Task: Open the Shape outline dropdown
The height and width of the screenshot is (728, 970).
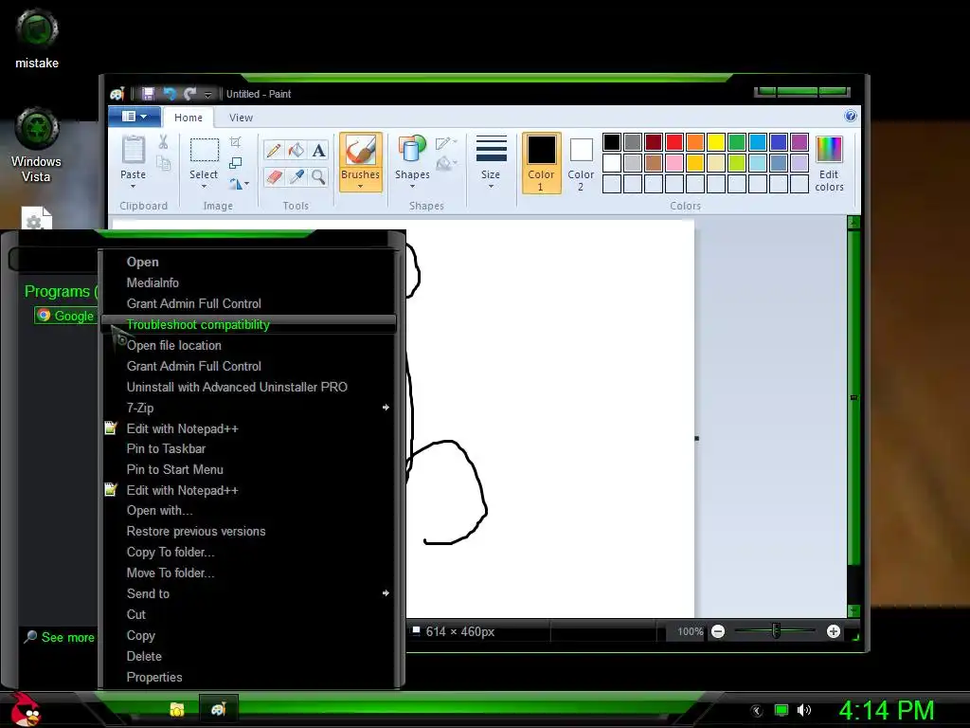Action: [x=446, y=144]
